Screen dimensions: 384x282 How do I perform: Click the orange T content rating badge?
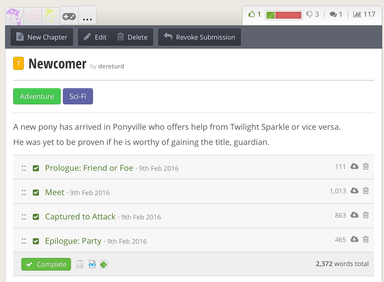[x=19, y=63]
